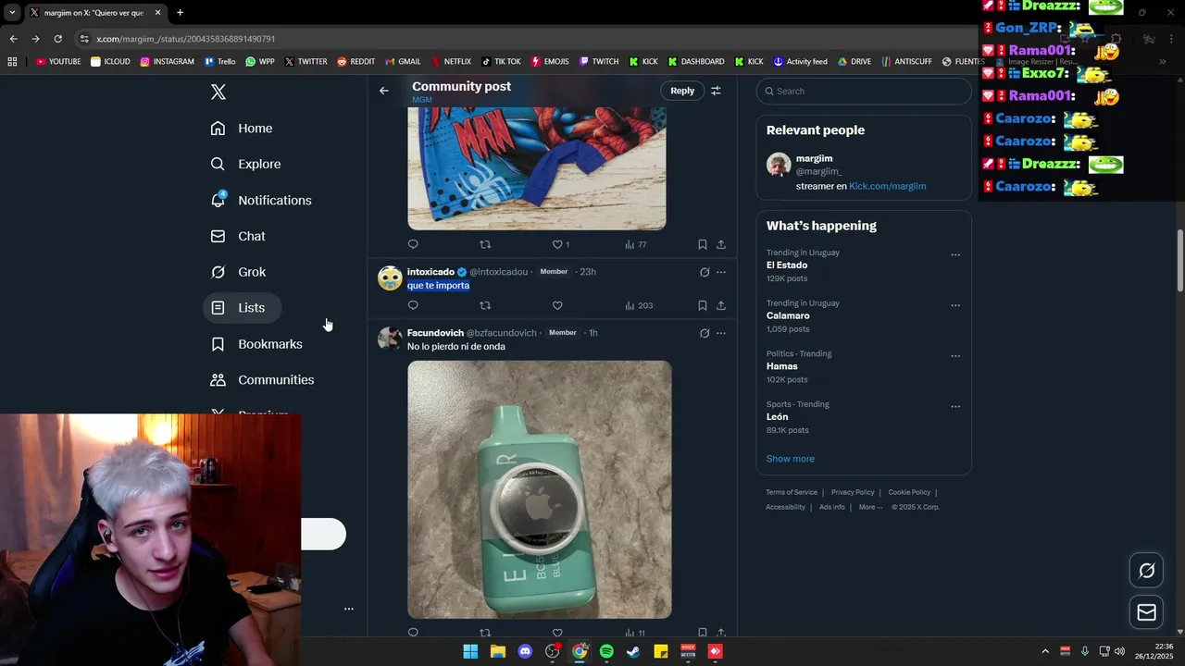Reply to the Spider-Man image post
Viewport: 1185px width, 666px height.
[413, 244]
